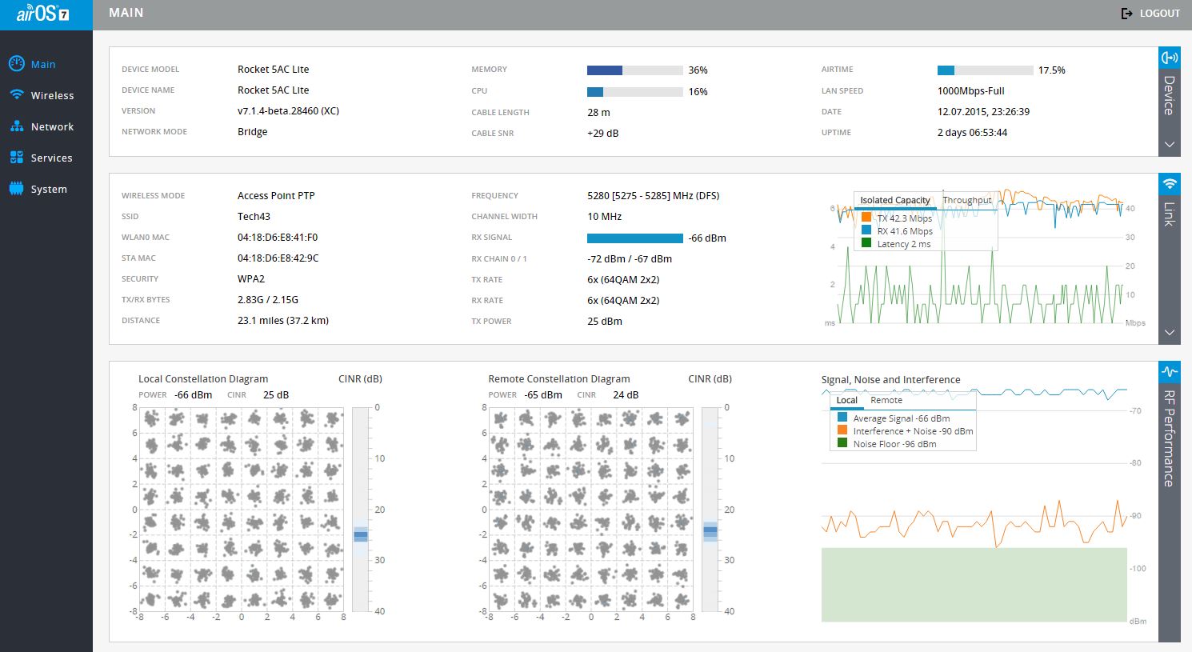Click the System icon in sidebar
The image size is (1192, 652).
(17, 189)
